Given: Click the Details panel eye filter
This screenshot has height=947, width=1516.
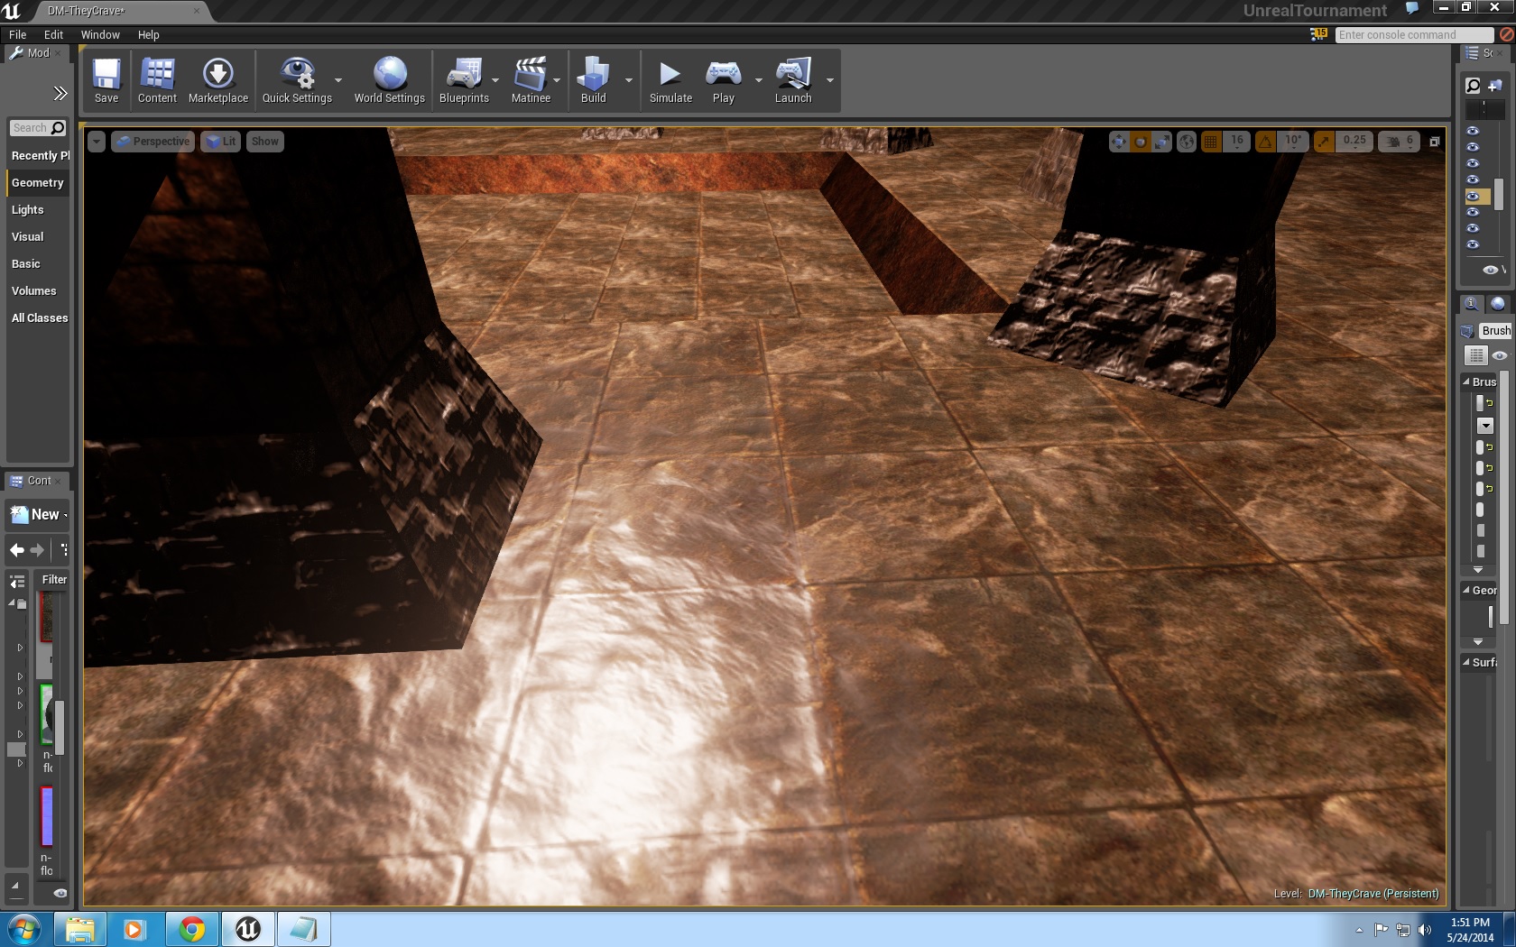Looking at the screenshot, I should coord(1500,355).
